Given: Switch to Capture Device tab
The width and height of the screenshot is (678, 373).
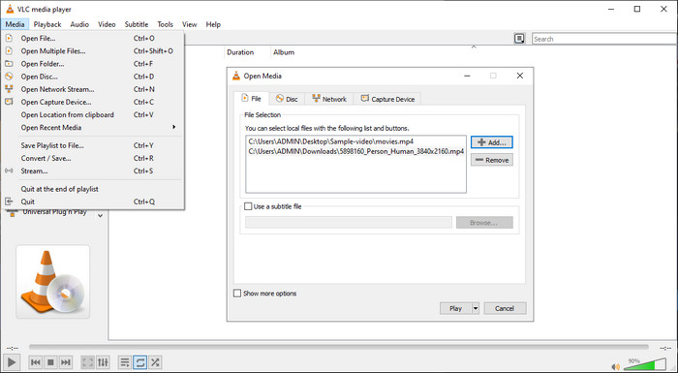Looking at the screenshot, I should (387, 99).
